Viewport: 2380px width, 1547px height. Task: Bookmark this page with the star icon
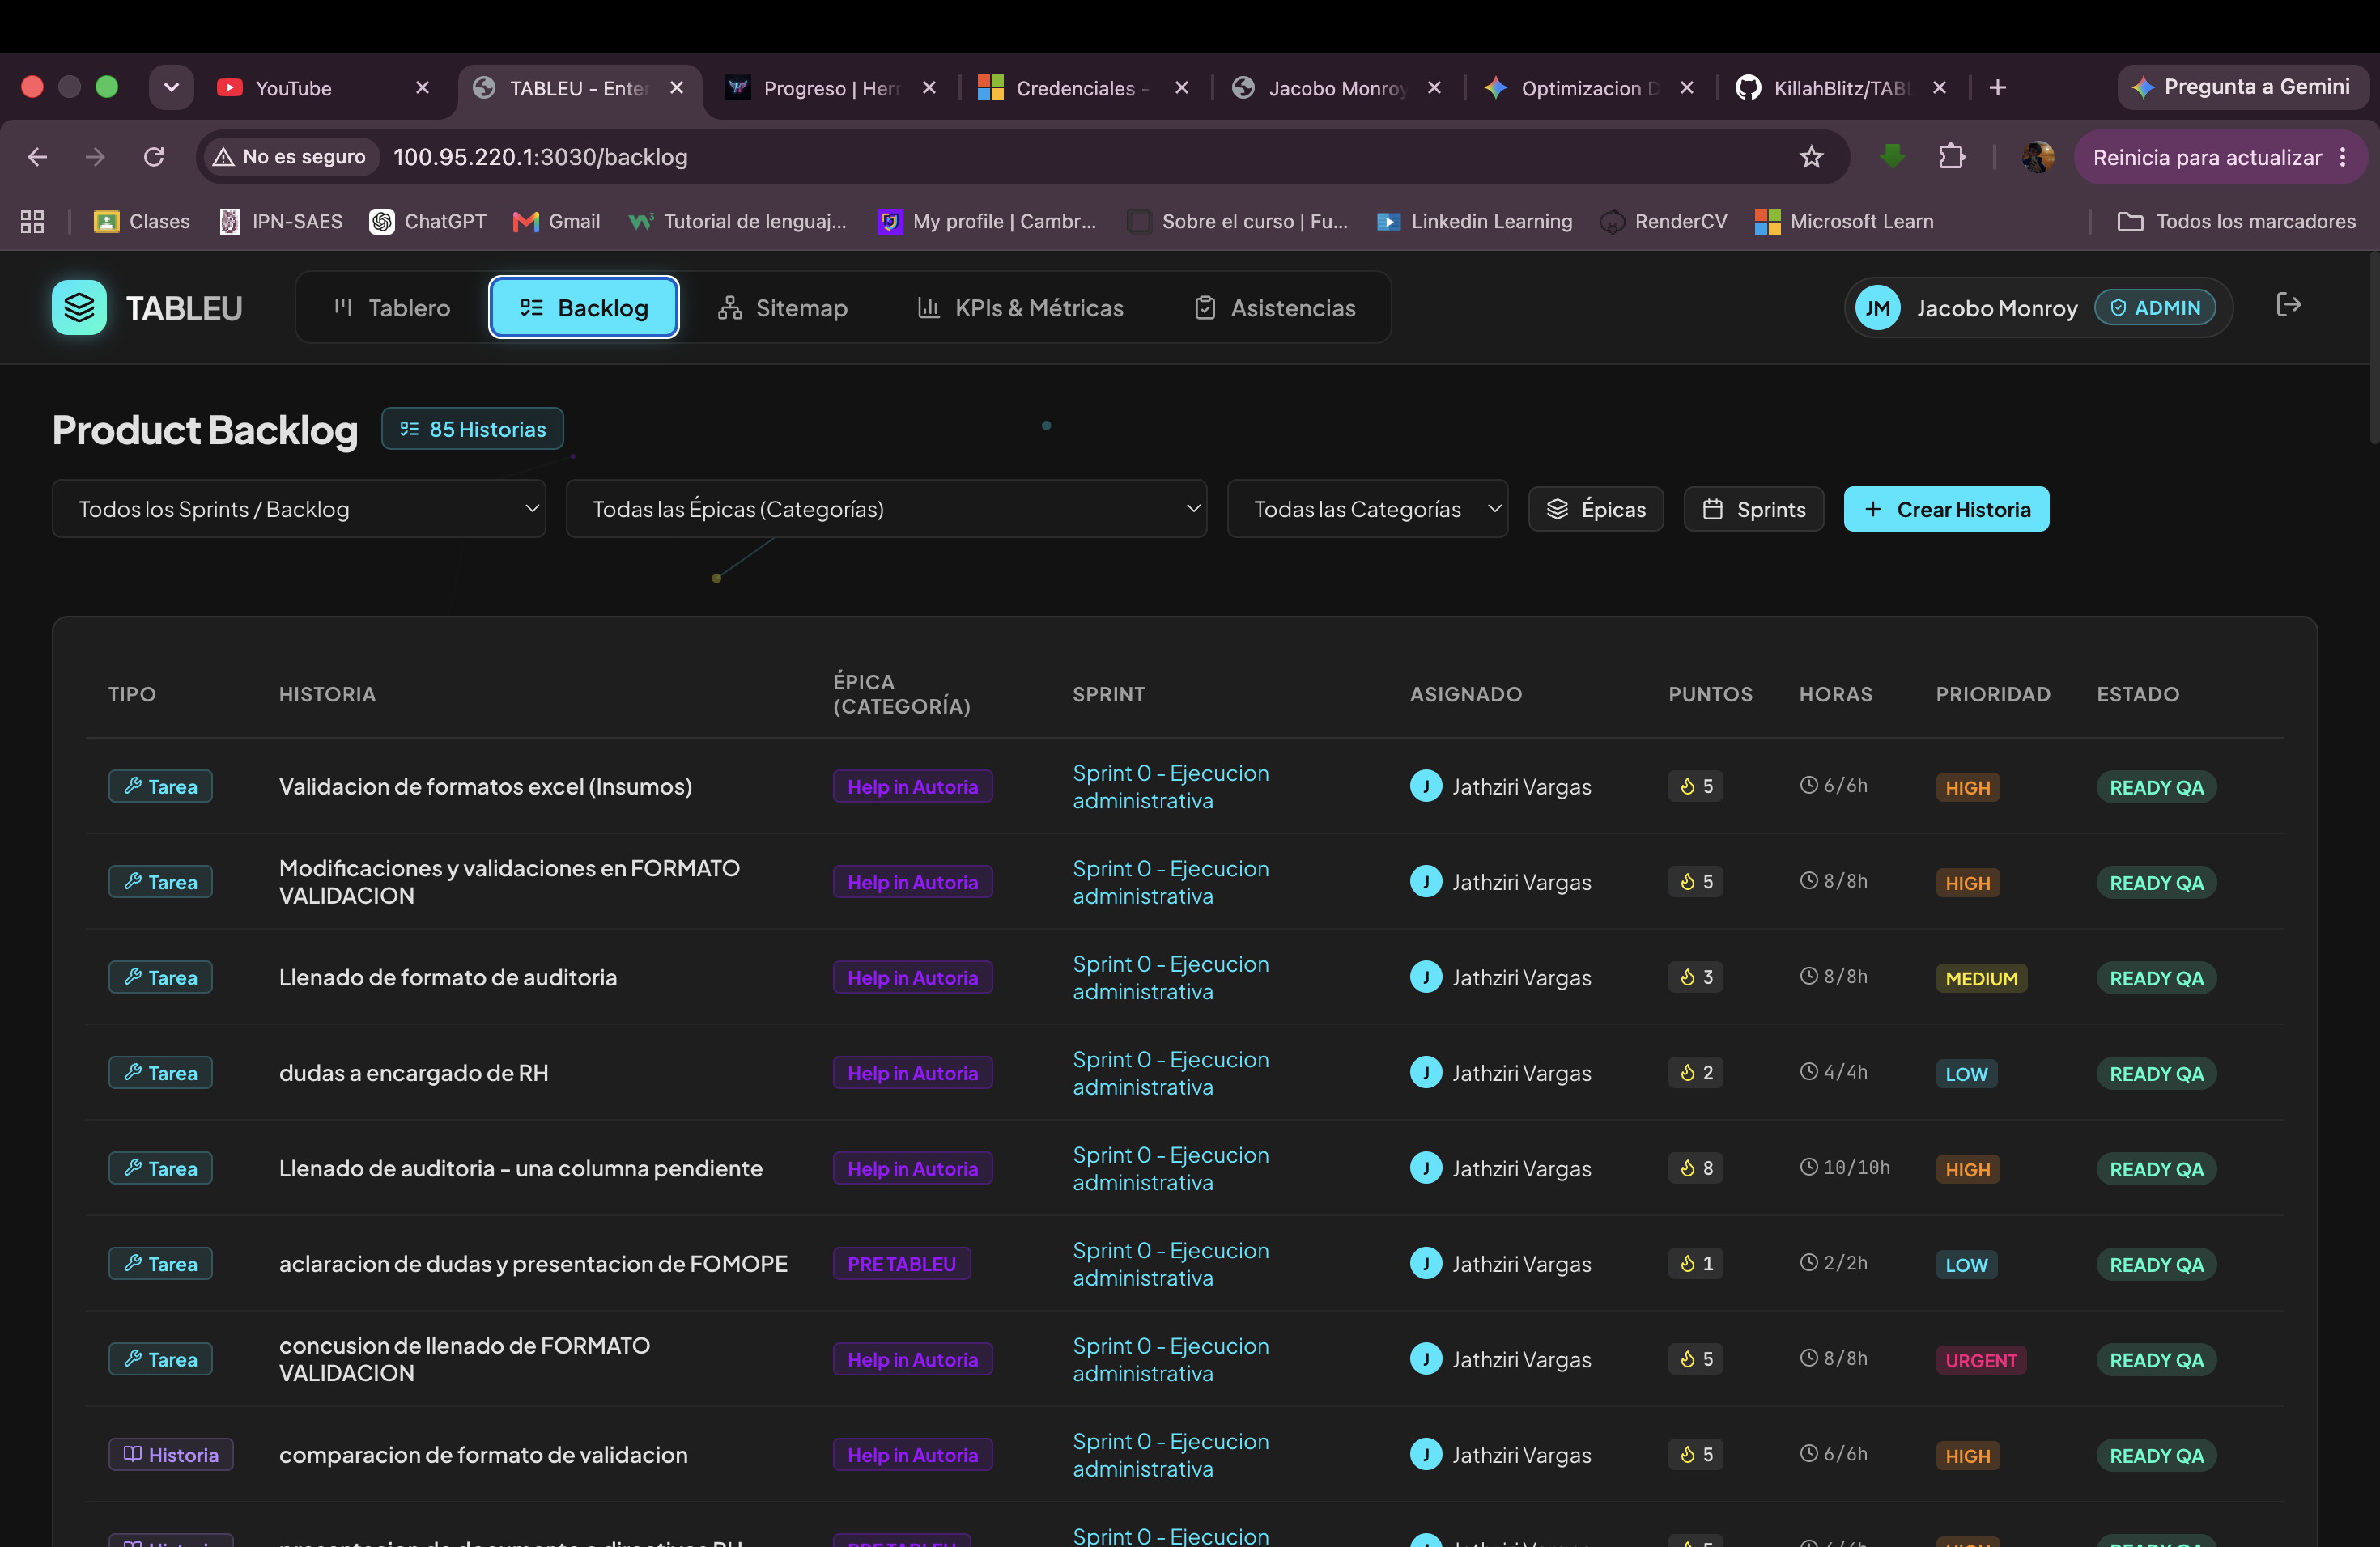(x=1811, y=157)
